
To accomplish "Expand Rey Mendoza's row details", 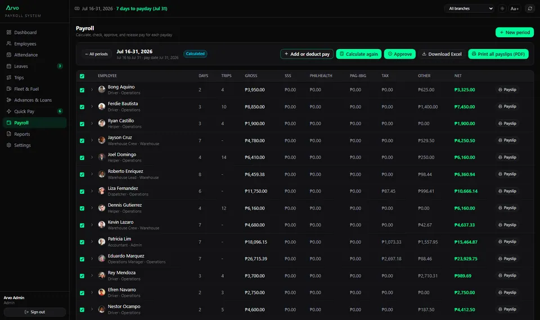I will (x=92, y=275).
